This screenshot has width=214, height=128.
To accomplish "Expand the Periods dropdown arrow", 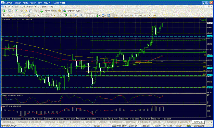I will [x=105, y=15].
